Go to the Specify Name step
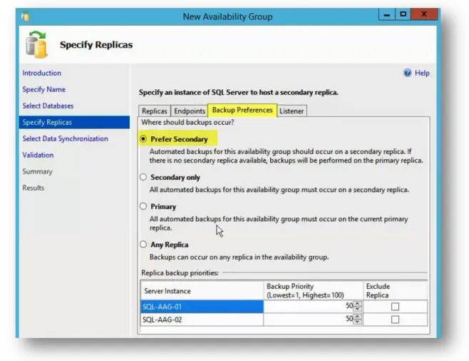The width and height of the screenshot is (469, 361). coord(44,89)
